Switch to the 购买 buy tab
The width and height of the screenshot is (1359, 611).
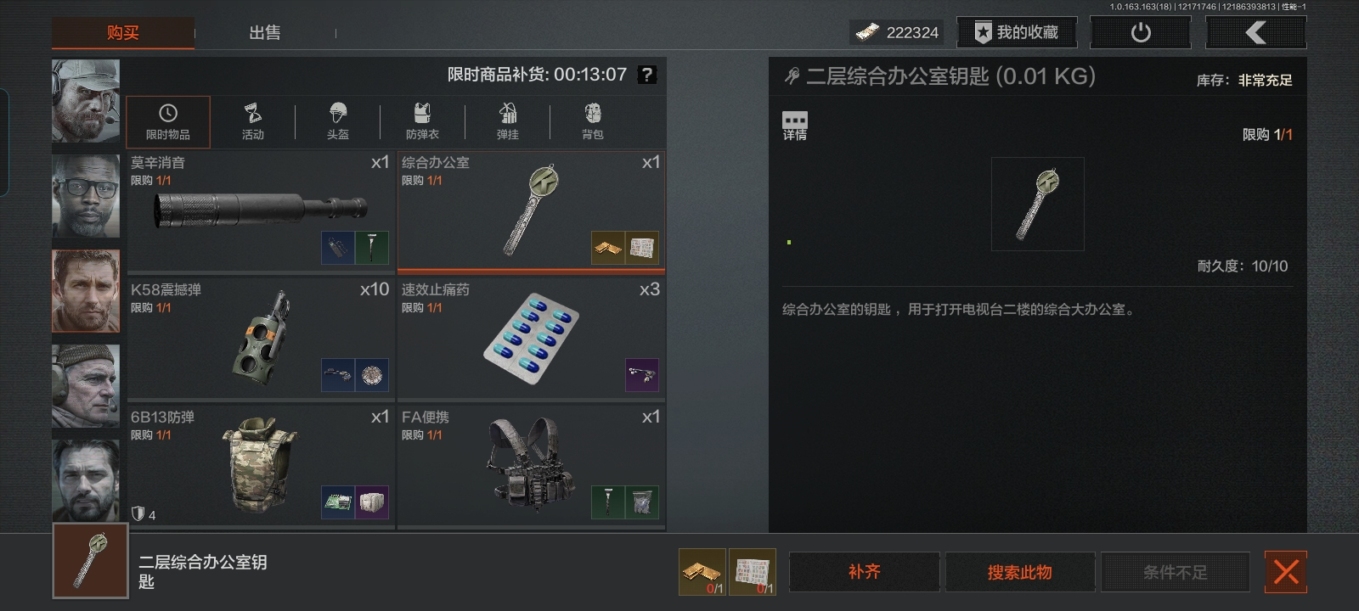point(123,33)
